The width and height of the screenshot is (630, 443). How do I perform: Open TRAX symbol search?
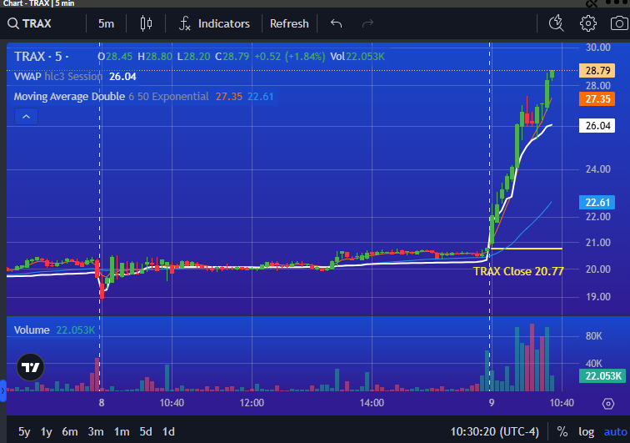pyautogui.click(x=30, y=23)
